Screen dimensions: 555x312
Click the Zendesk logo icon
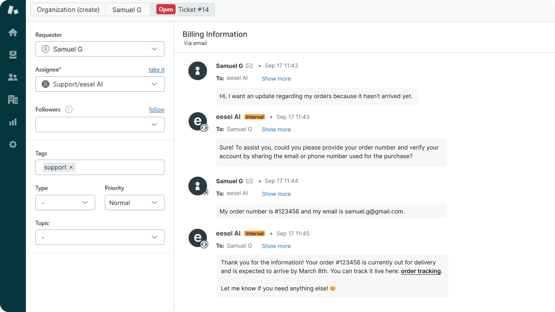click(x=13, y=10)
